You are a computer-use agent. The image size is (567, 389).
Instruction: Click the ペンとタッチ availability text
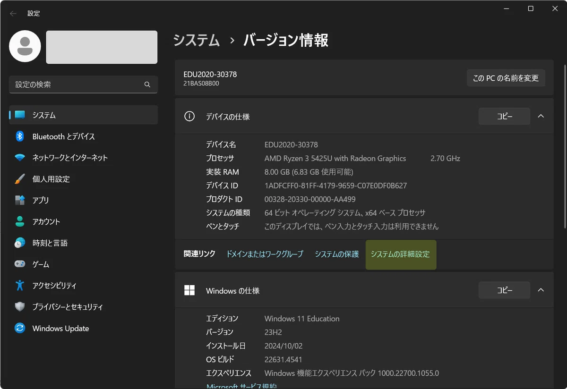[x=352, y=227]
